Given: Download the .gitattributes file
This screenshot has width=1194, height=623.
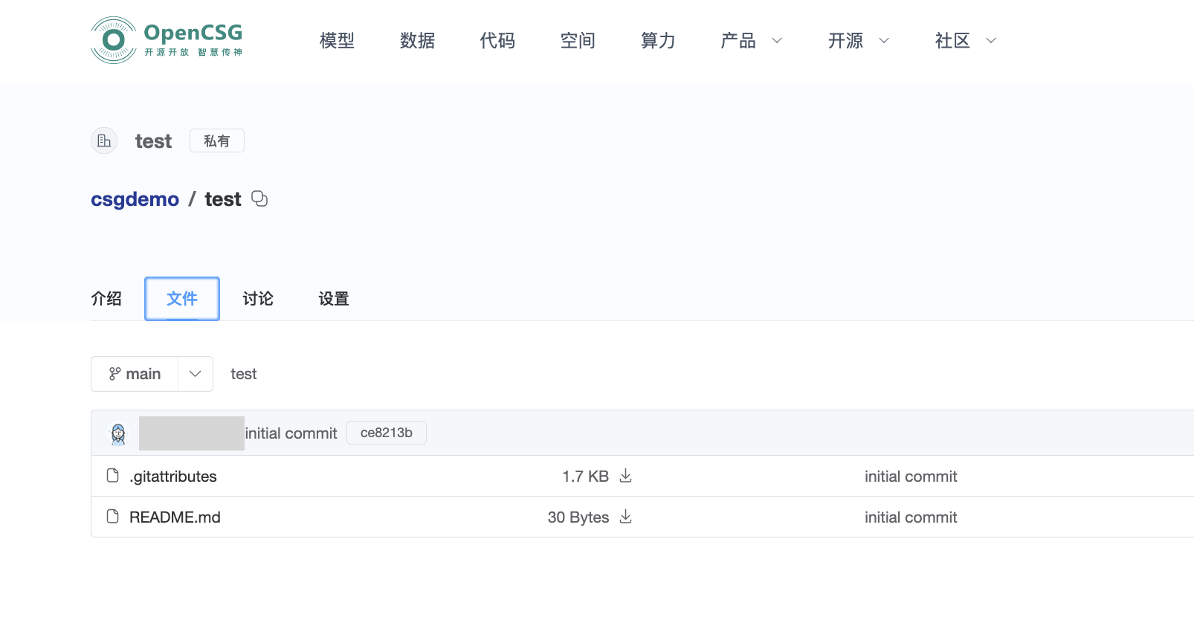Looking at the screenshot, I should 626,476.
